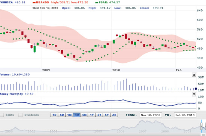
Task: Close the Volume indicator panel
Action: (x=194, y=75)
